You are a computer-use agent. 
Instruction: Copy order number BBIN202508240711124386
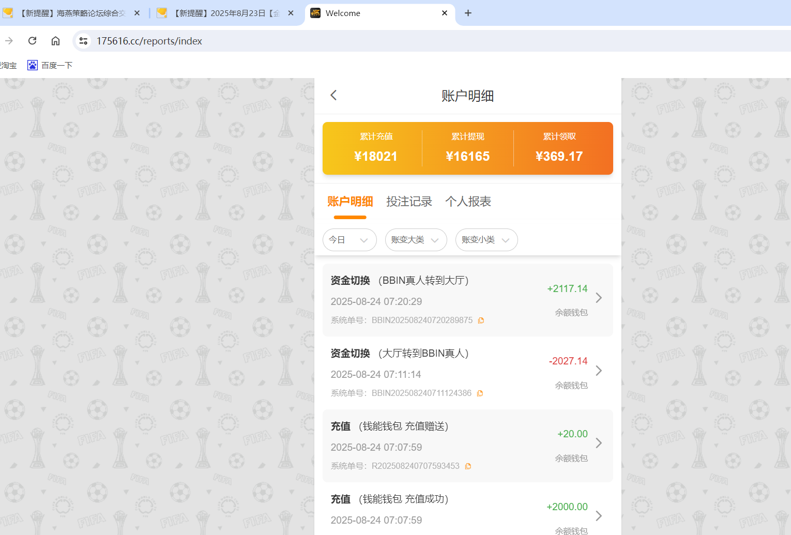[480, 393]
